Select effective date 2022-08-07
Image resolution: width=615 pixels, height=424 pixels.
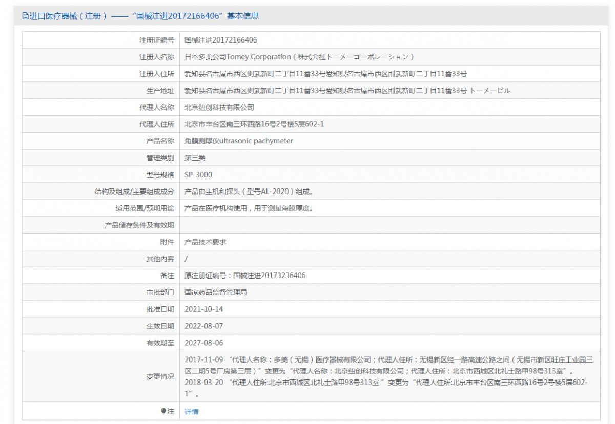(x=204, y=326)
